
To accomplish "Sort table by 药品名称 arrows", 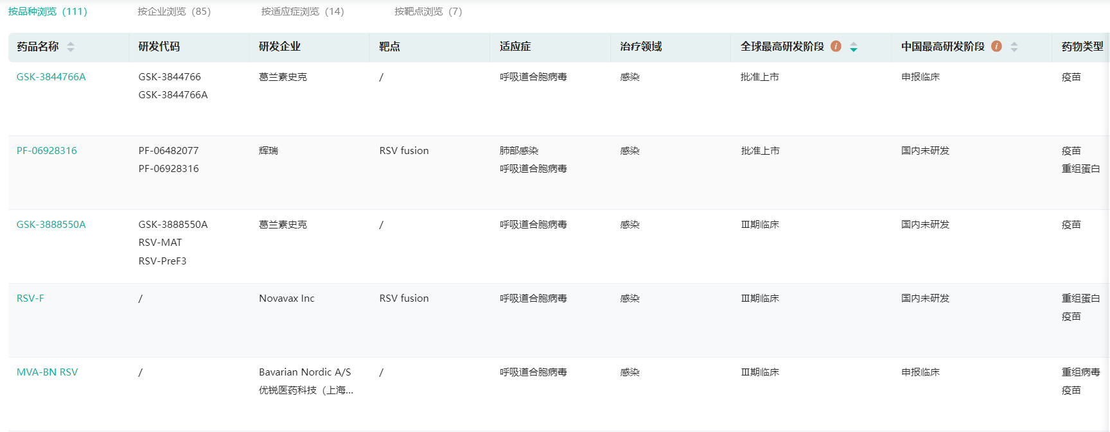I will (x=71, y=47).
